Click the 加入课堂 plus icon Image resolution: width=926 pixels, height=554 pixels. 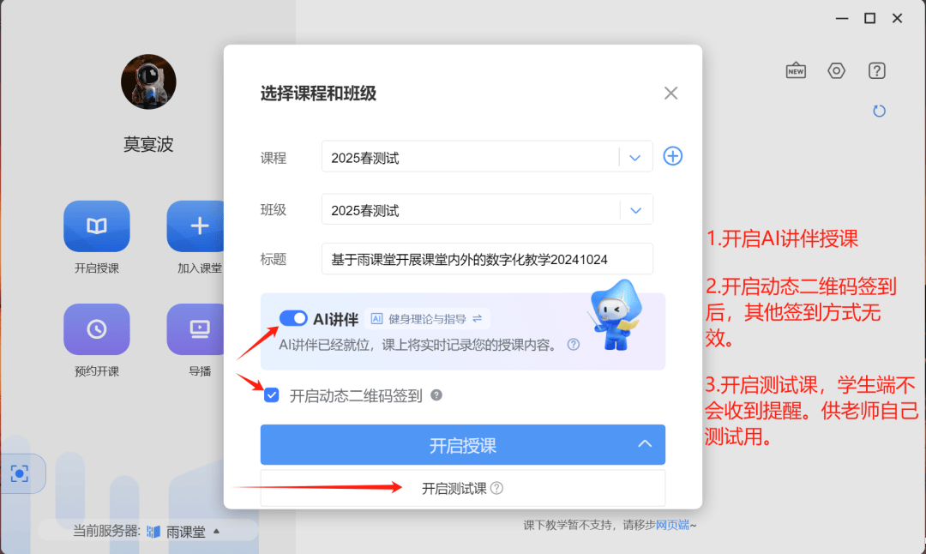[x=199, y=226]
